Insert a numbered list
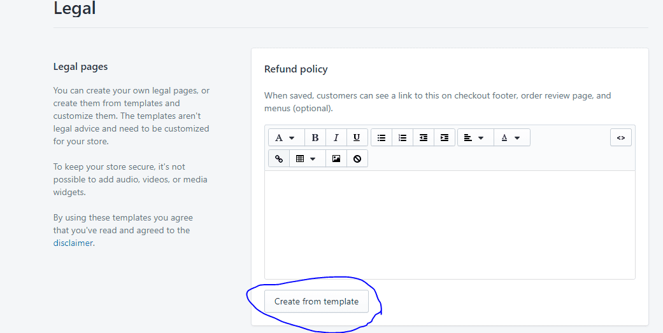663x333 pixels. tap(403, 138)
